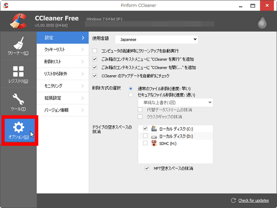Switch to the モニタリング section
Image resolution: width=277 pixels, height=208 pixels.
click(62, 86)
